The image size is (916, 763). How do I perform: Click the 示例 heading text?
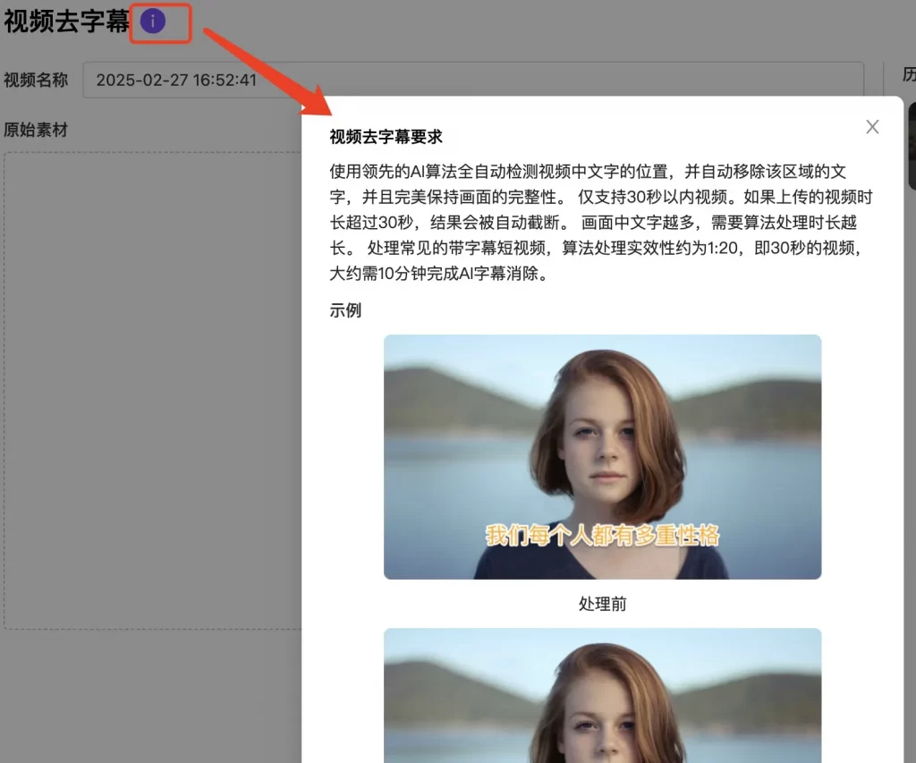point(345,310)
